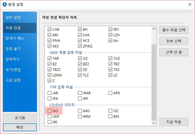Screen dimensions: 195x134
Task: Toggle the LHA checkbox
Action: 80,35
